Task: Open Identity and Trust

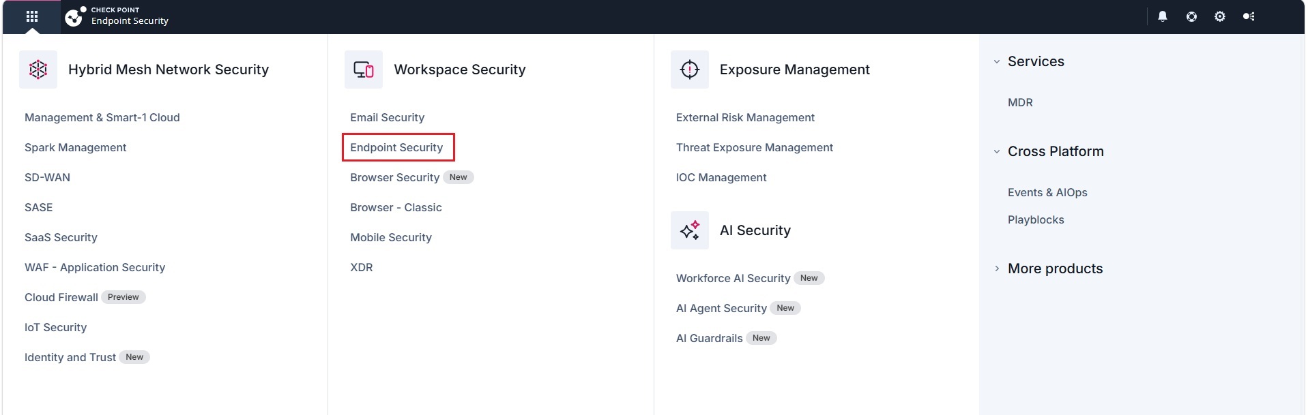Action: [x=70, y=357]
